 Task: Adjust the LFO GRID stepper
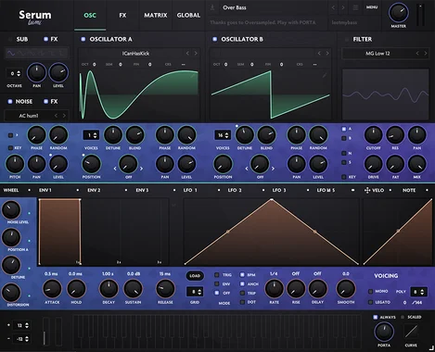[x=195, y=292]
